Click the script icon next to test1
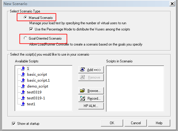 tap(23, 104)
